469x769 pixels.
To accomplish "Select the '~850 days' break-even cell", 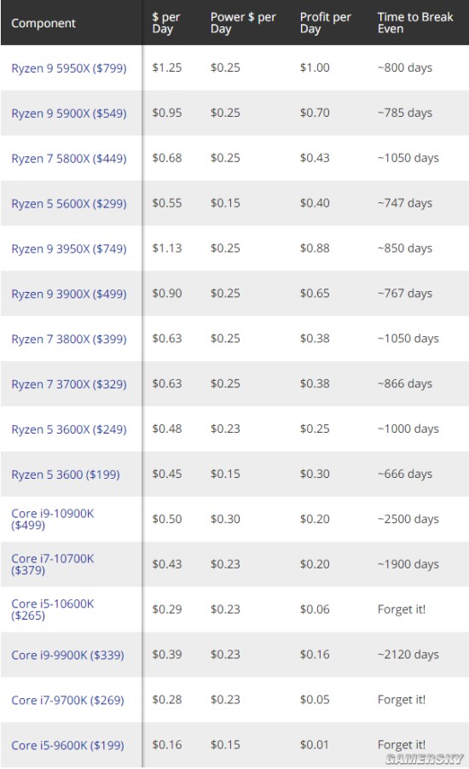I will point(405,248).
